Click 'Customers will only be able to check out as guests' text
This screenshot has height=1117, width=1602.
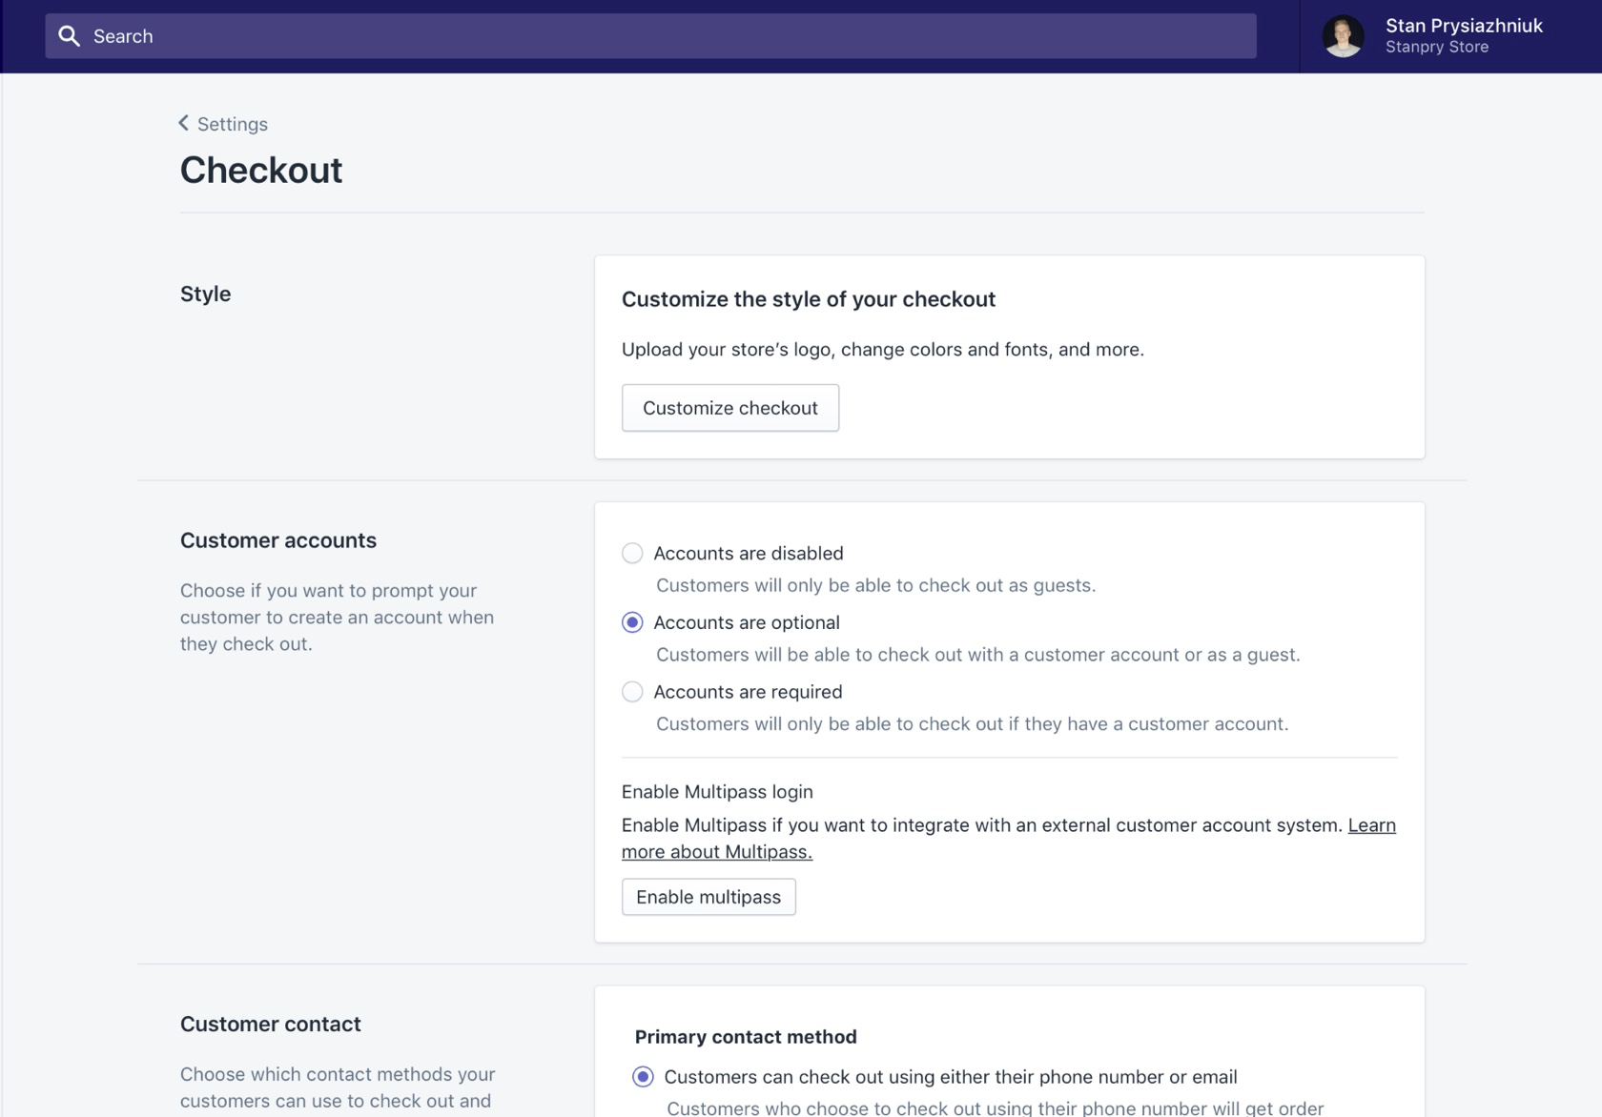click(876, 585)
